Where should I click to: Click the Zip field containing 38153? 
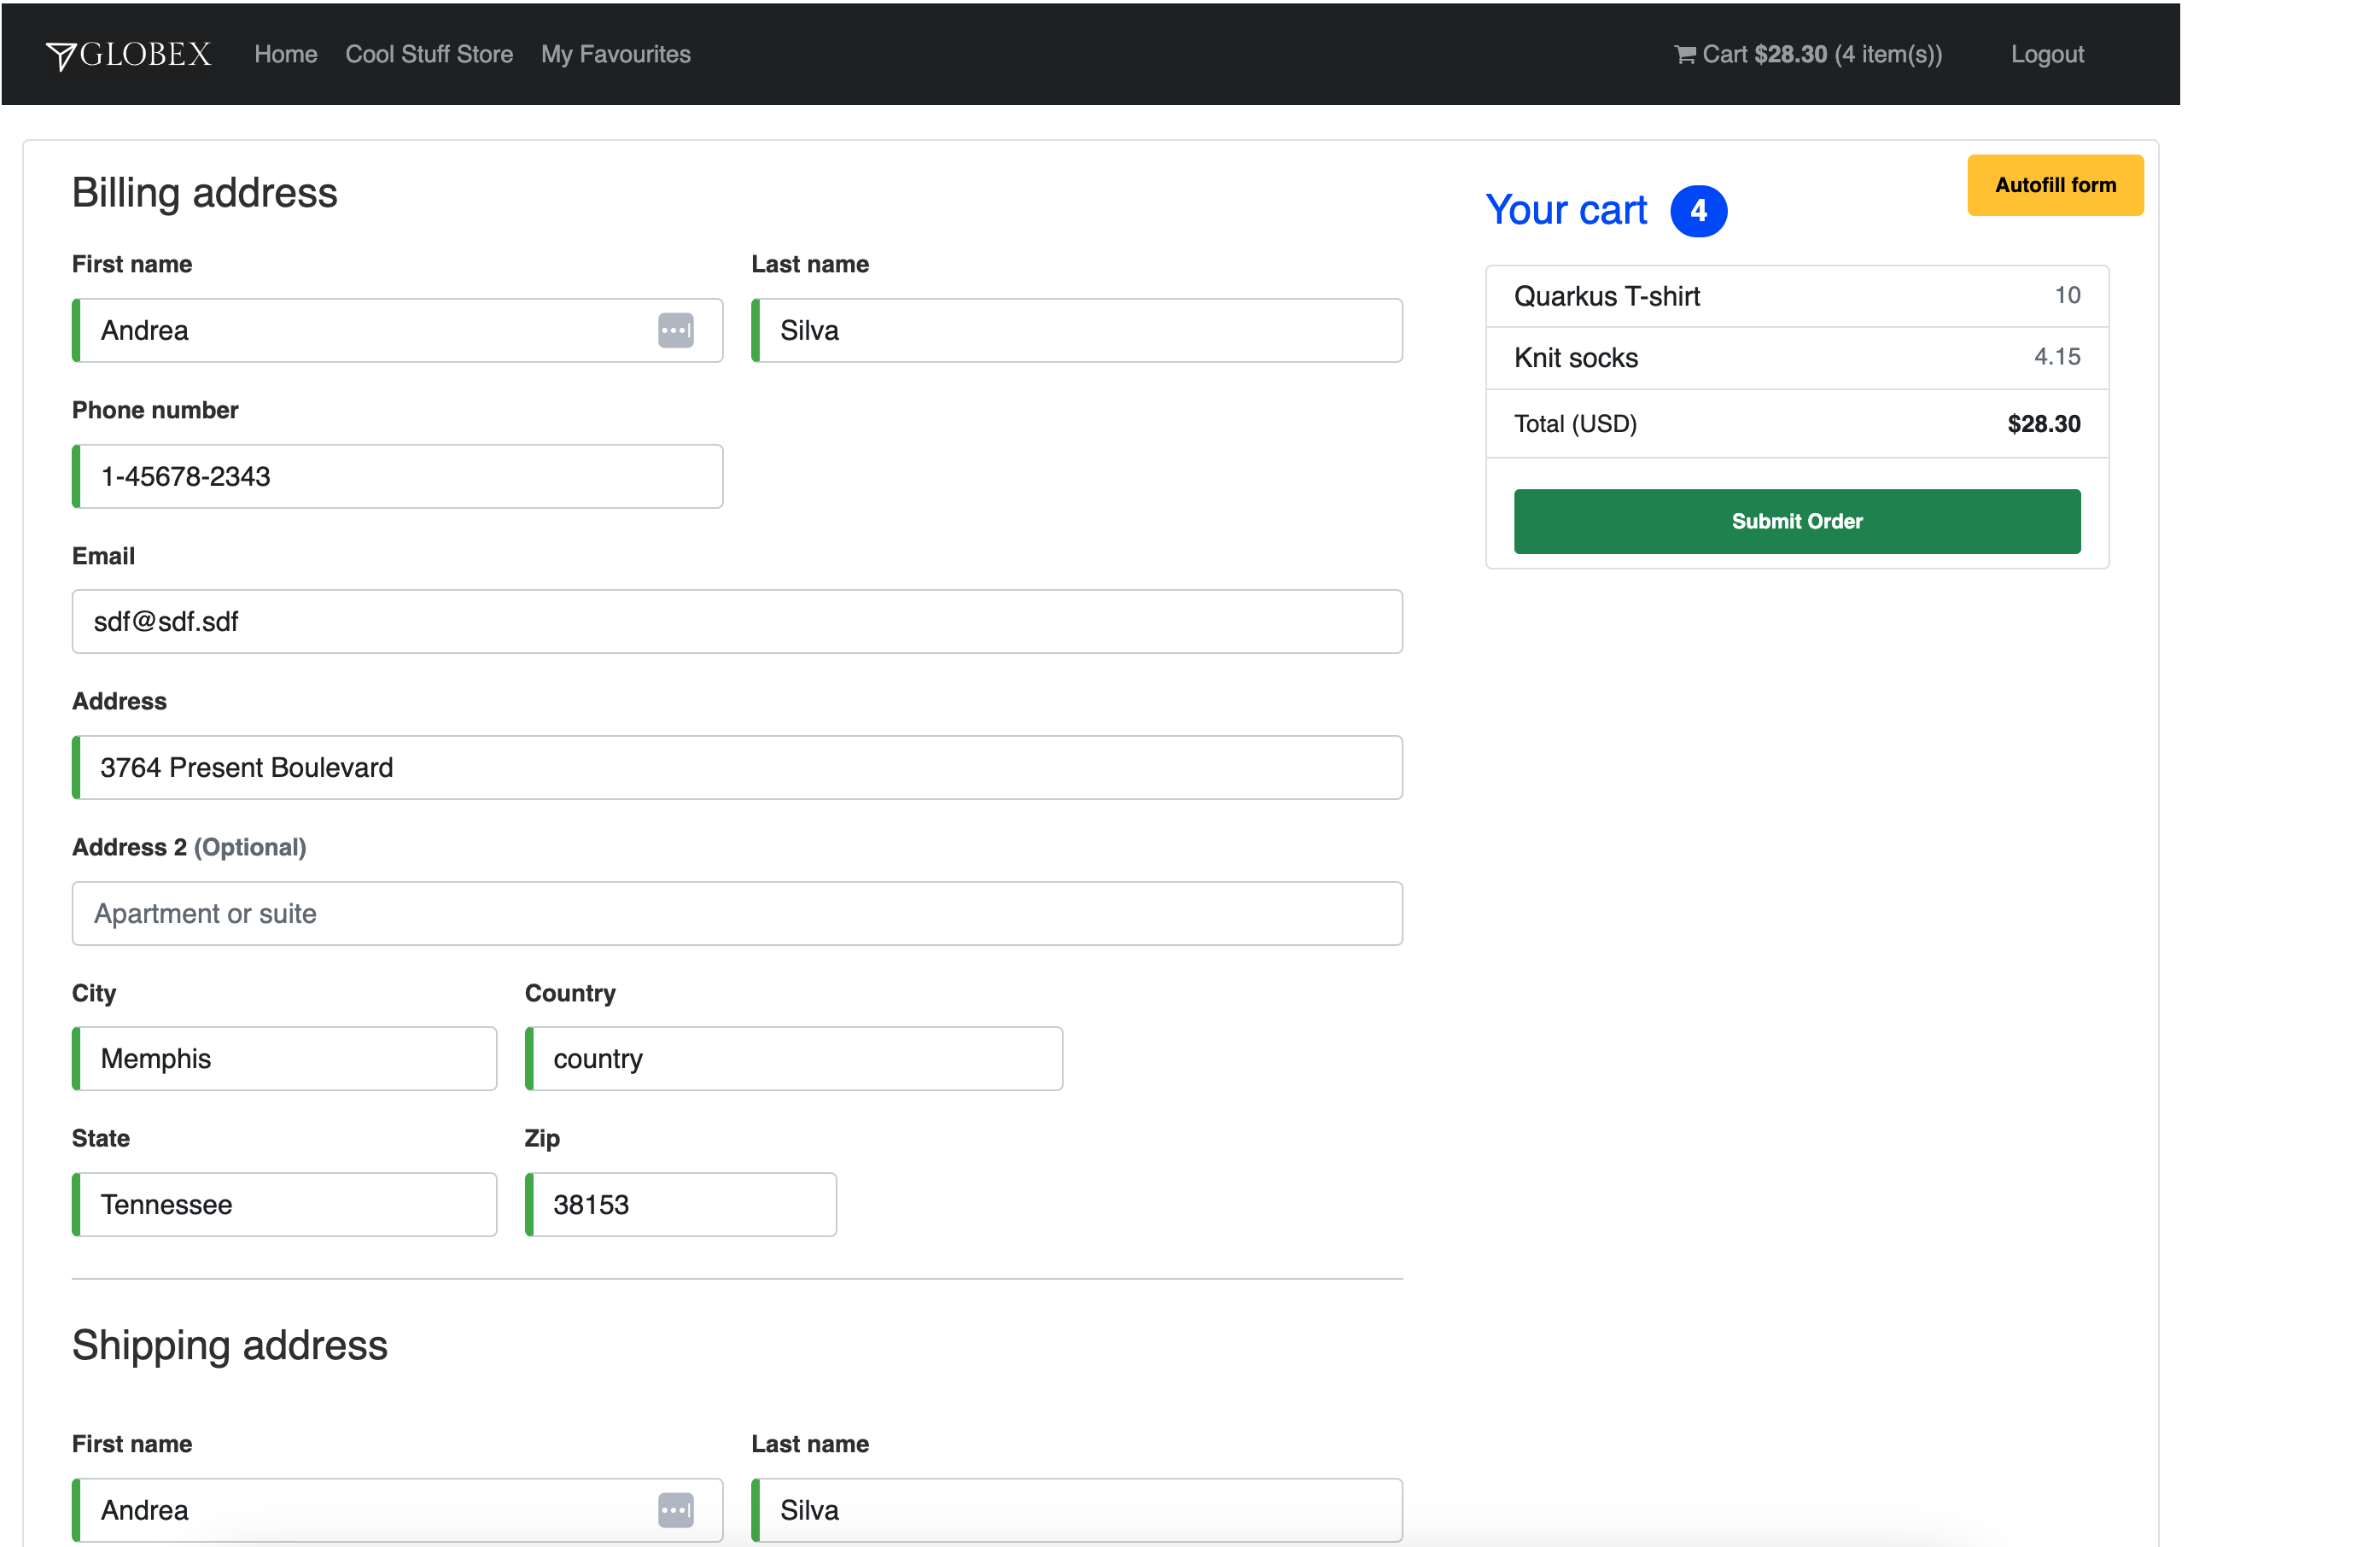click(681, 1205)
